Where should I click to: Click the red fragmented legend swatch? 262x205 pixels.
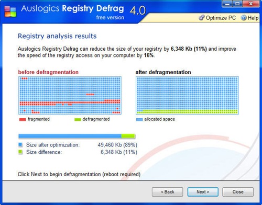[x=23, y=119]
